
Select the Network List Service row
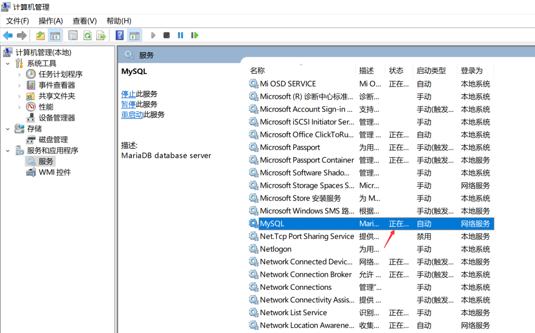pos(371,313)
